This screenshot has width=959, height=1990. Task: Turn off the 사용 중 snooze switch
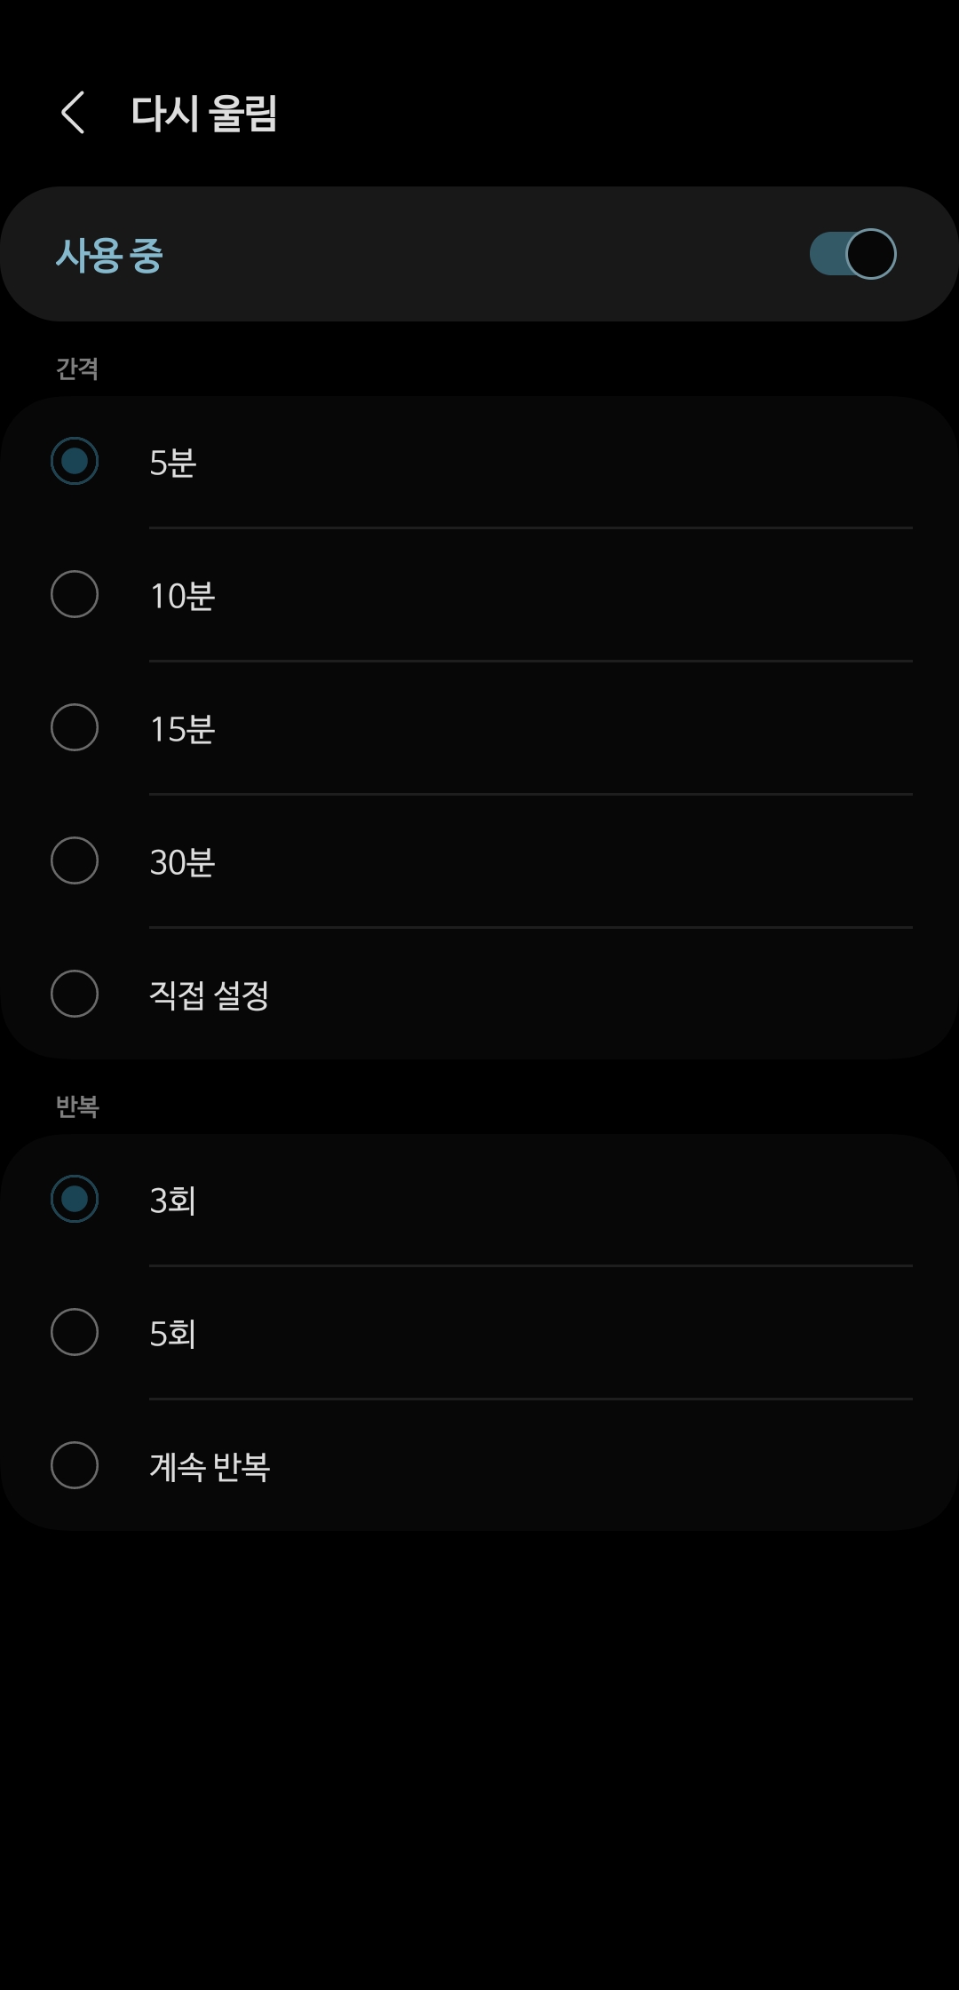[x=852, y=254]
